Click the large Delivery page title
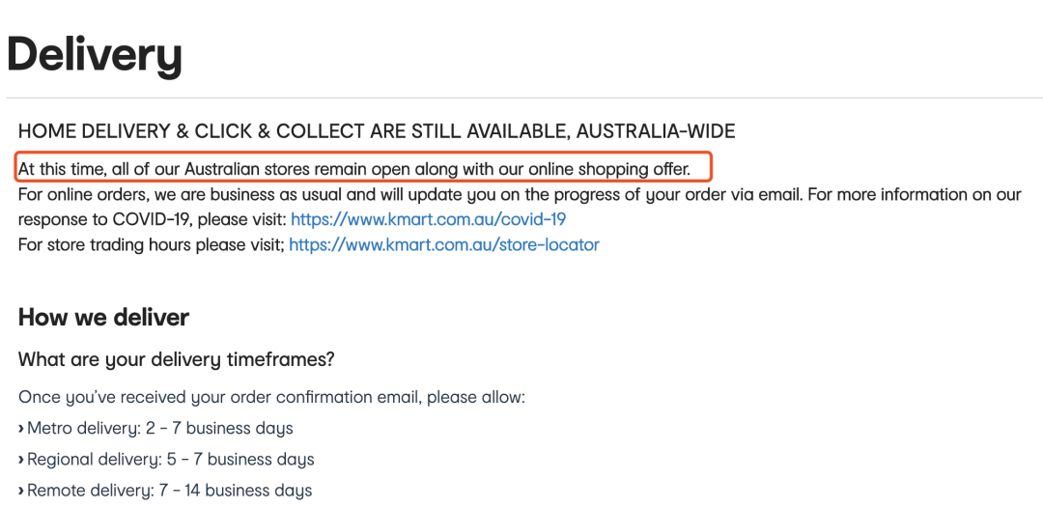Viewport: 1043px width, 508px height. point(94,57)
